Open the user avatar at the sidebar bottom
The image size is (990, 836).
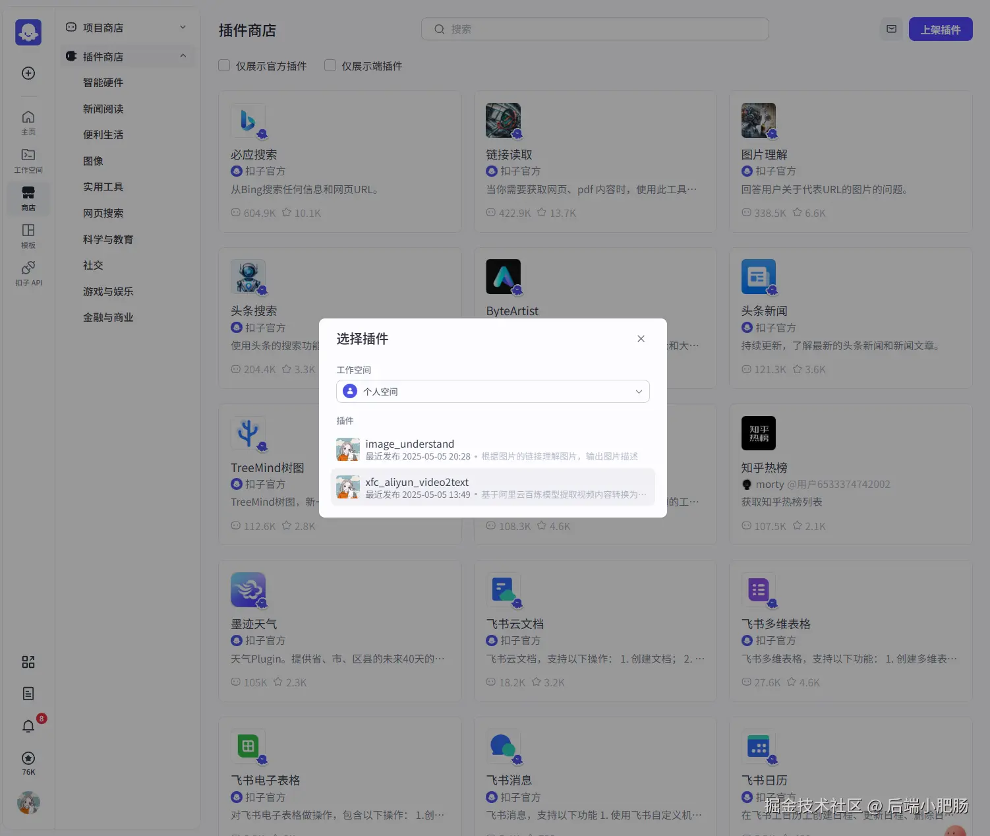pyautogui.click(x=28, y=803)
